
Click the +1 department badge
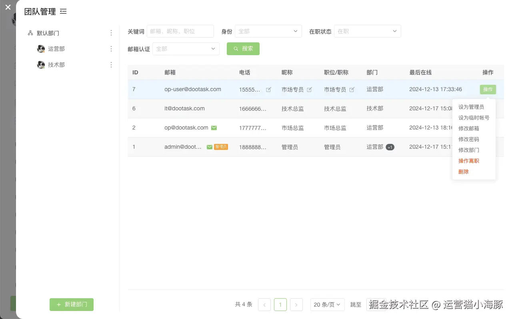(x=390, y=147)
